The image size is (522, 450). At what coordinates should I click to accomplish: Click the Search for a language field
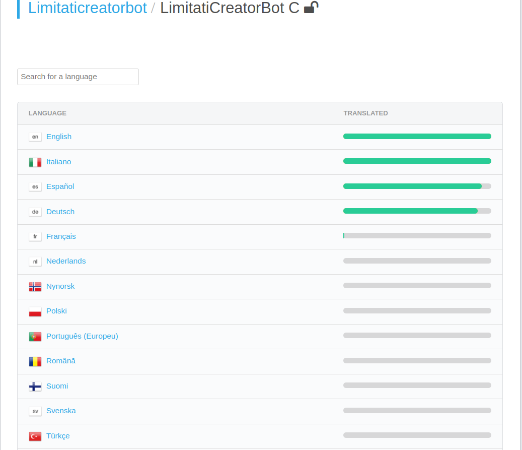[x=78, y=77]
